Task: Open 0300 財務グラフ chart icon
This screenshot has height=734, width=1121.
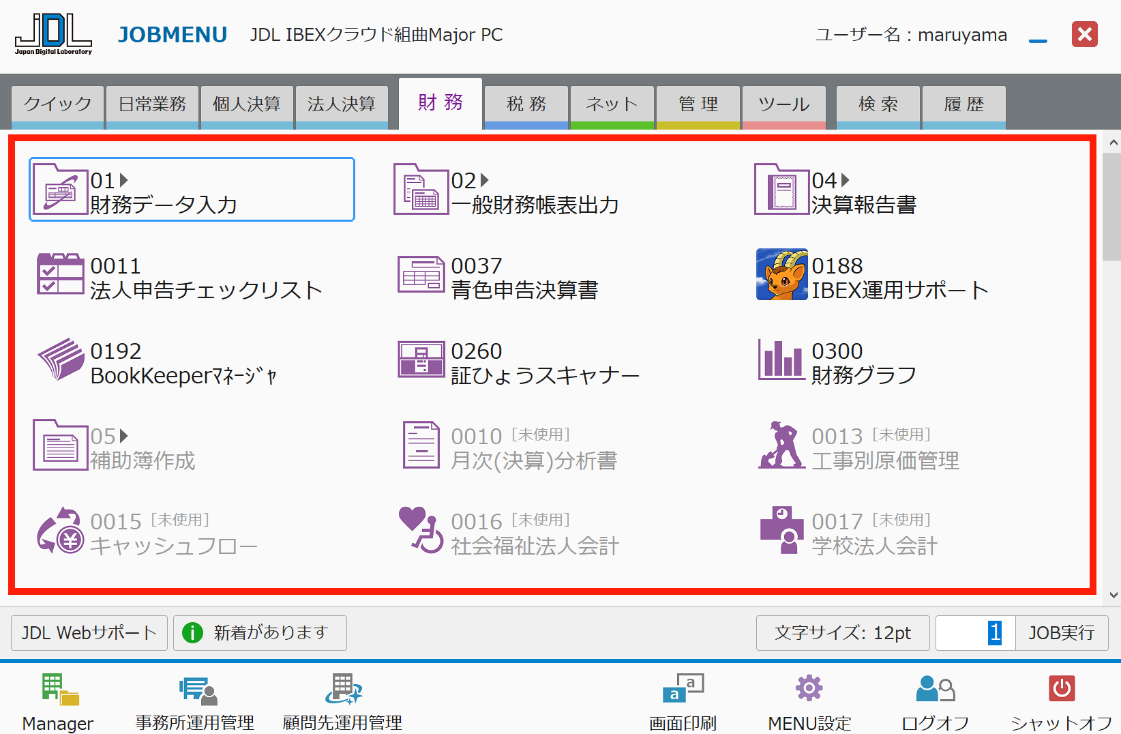Action: (782, 359)
